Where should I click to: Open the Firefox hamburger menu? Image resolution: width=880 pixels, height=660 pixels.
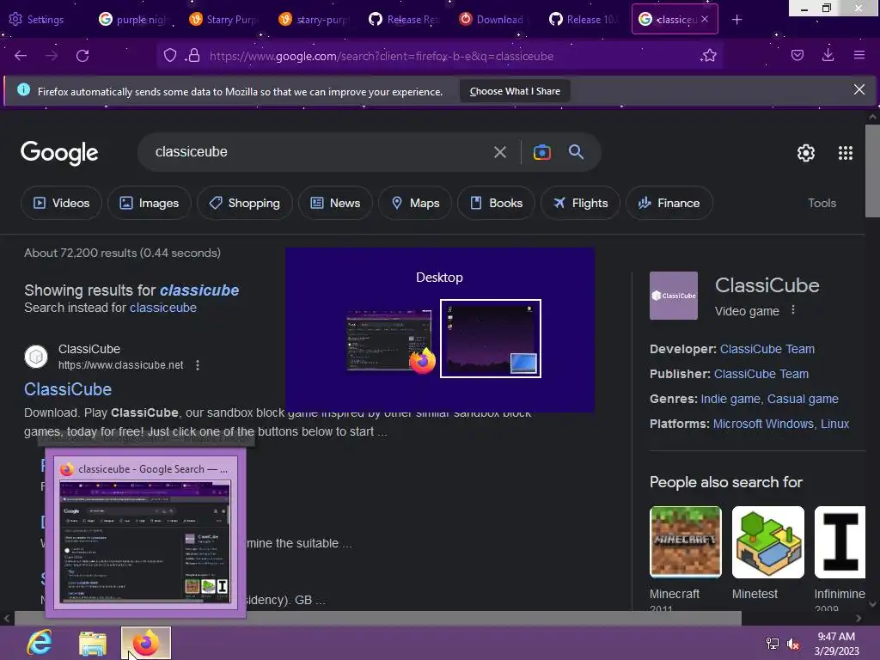click(859, 55)
